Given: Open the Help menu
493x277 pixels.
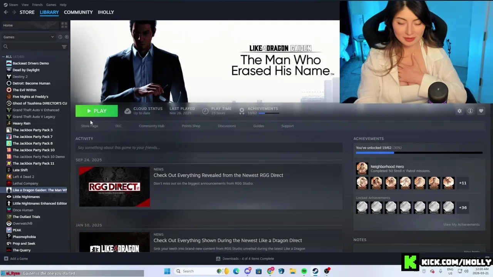Looking at the screenshot, I should [x=63, y=5].
